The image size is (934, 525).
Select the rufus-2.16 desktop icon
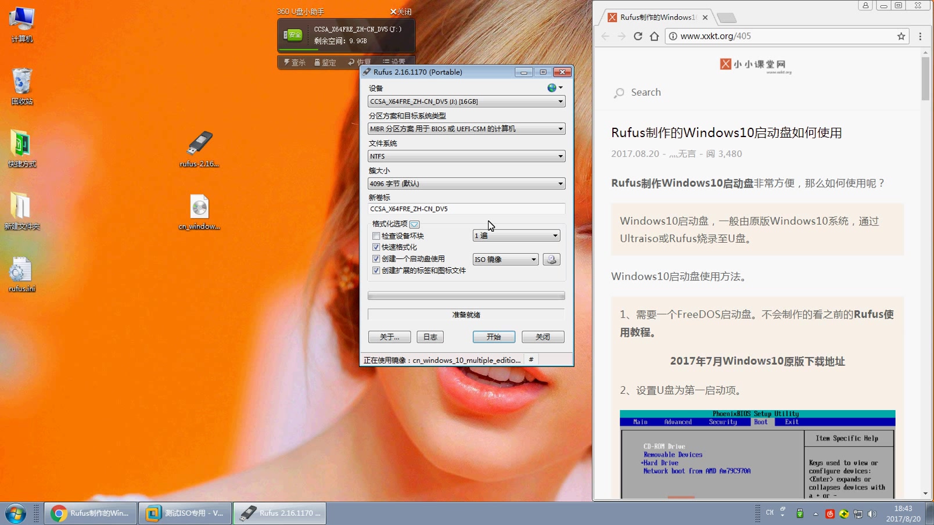coord(199,149)
